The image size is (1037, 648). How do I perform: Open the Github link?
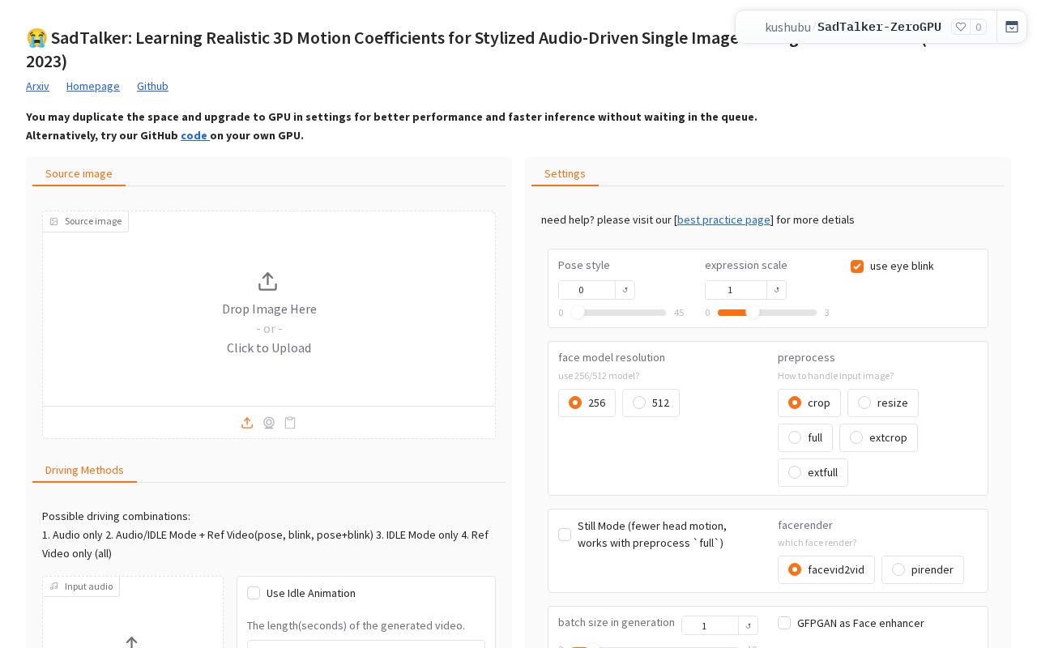(152, 86)
